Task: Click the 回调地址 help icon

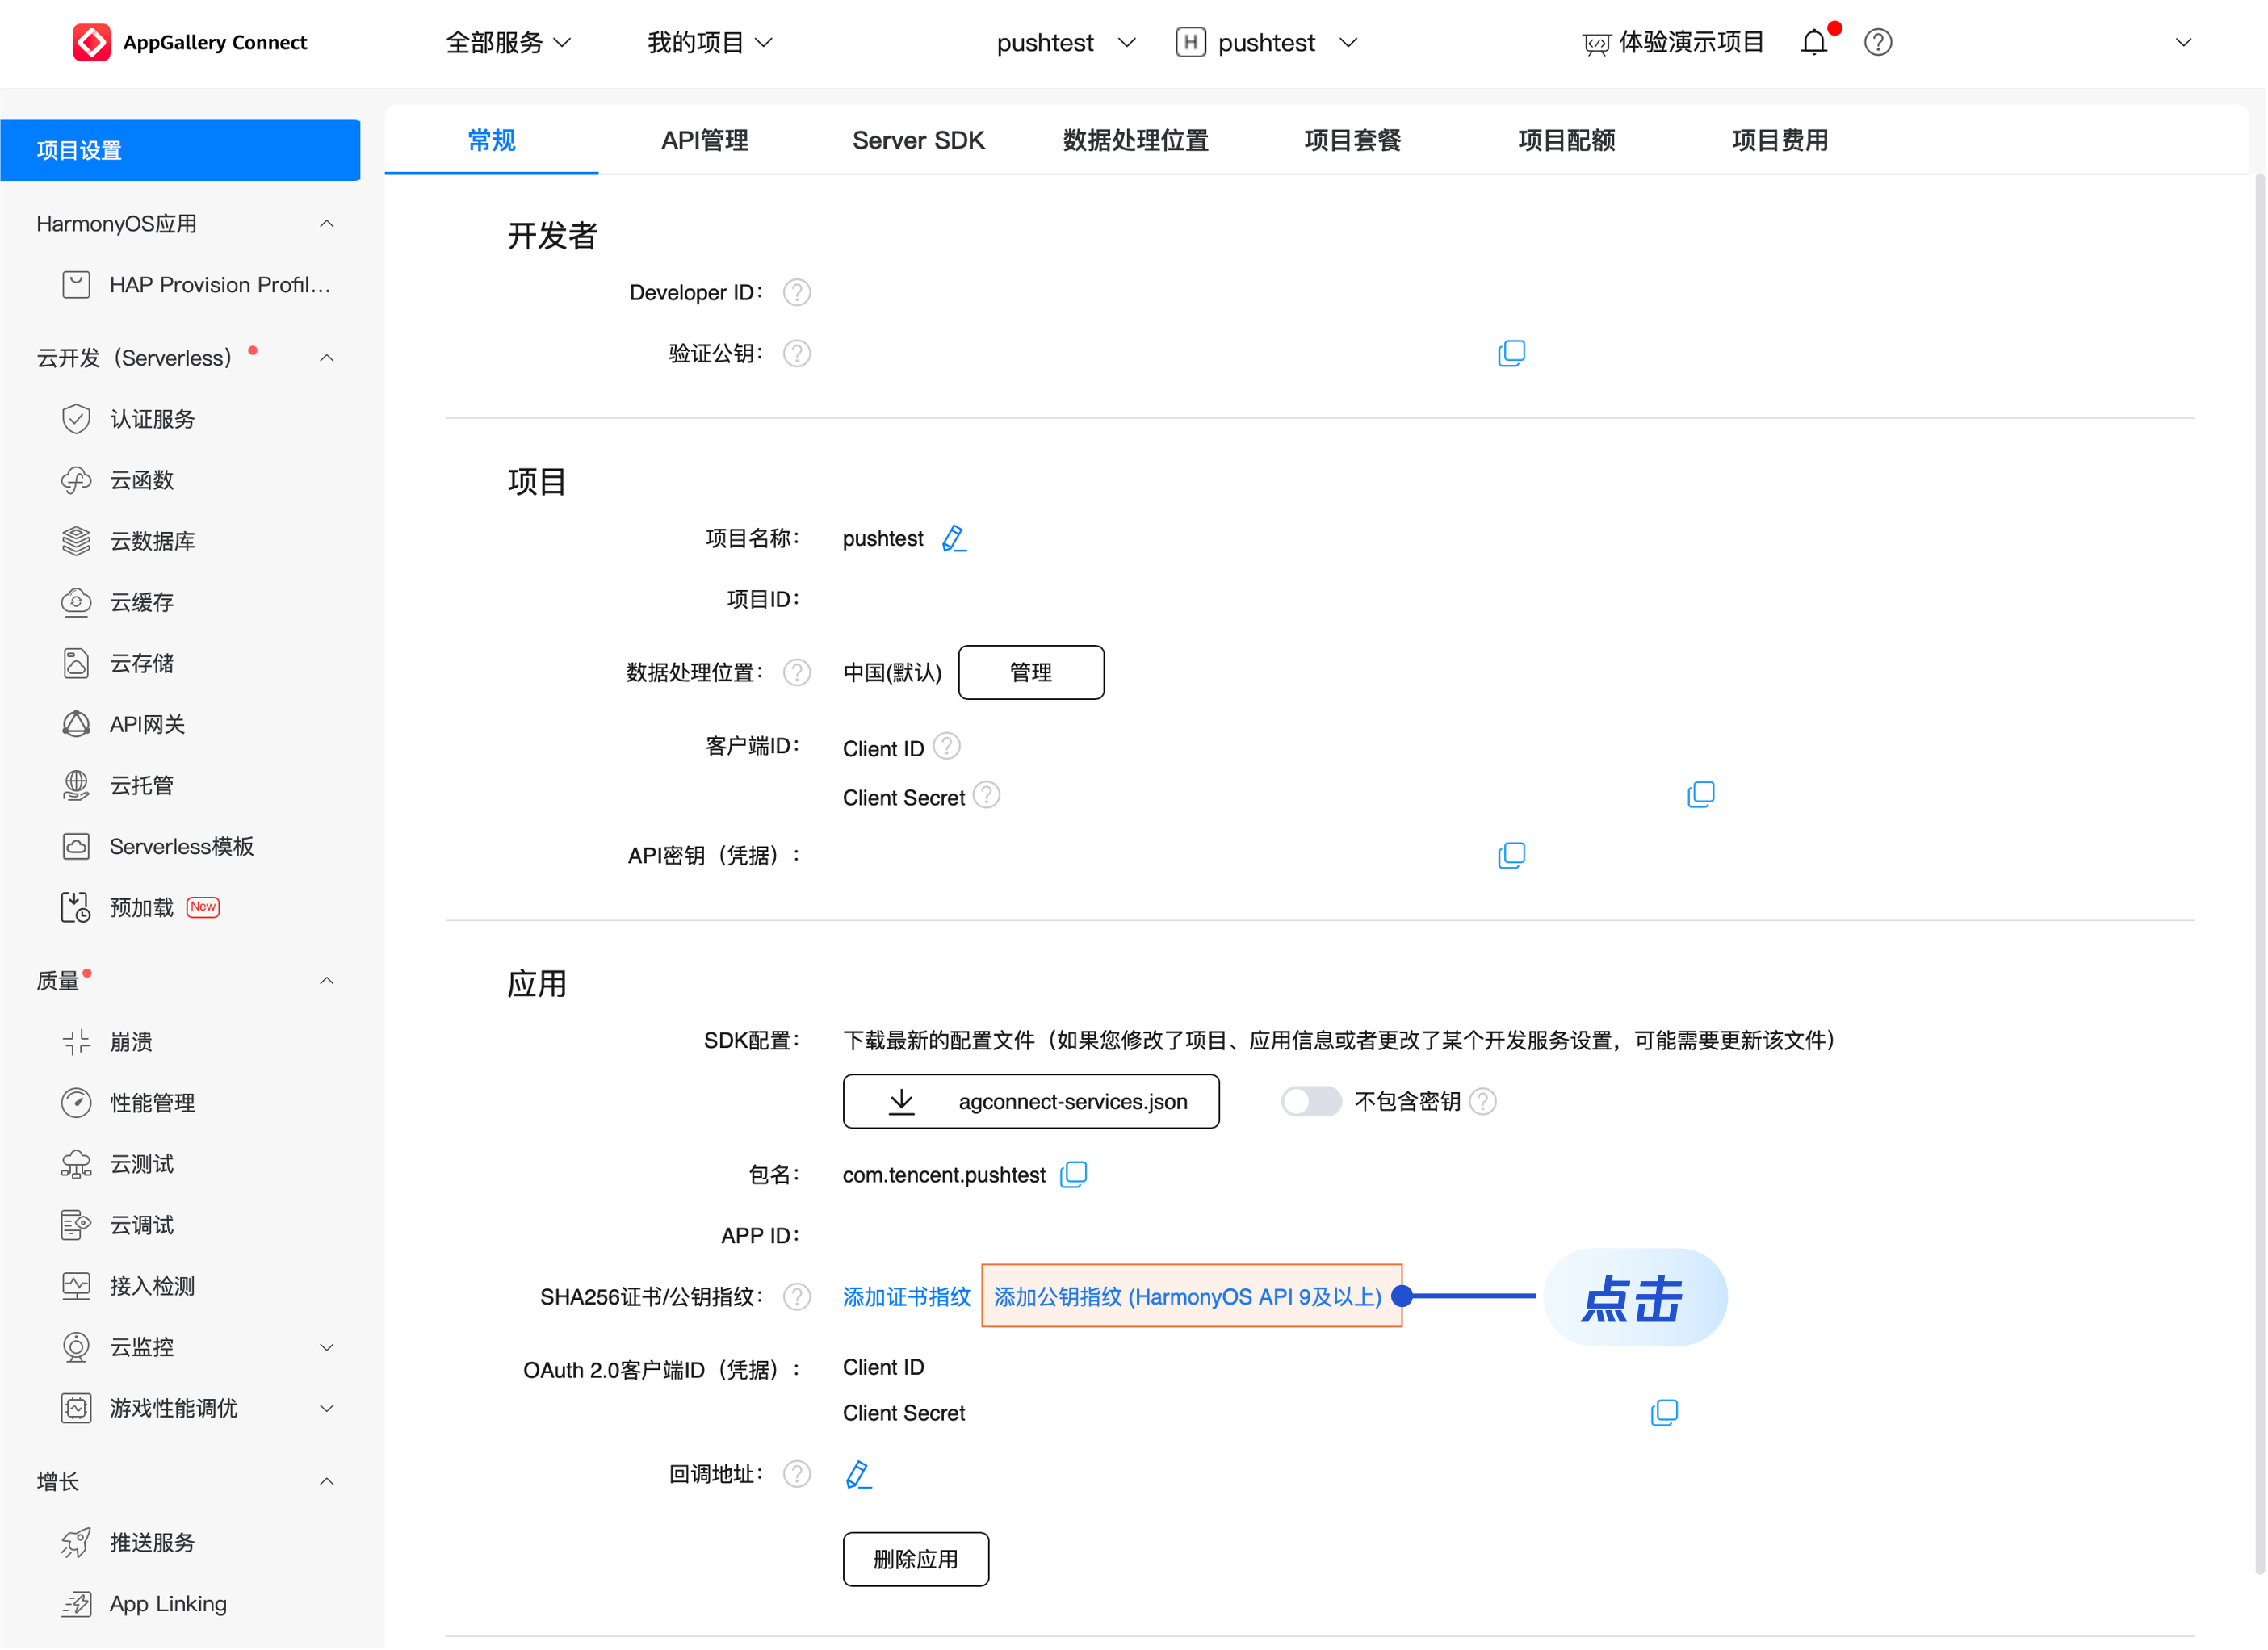Action: [x=798, y=1476]
